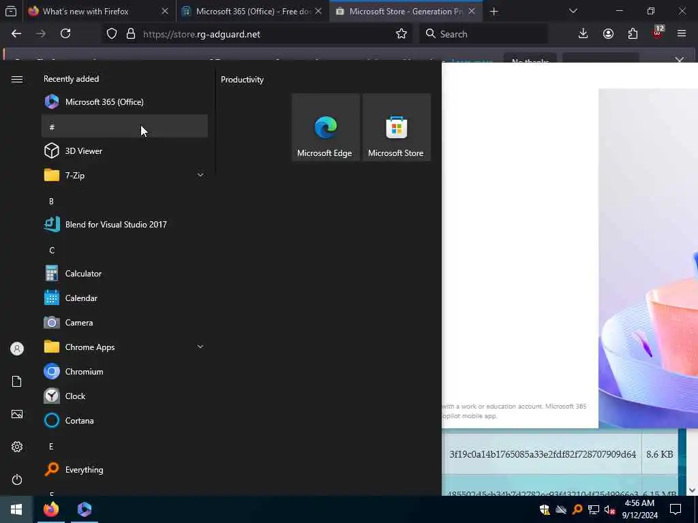Close the Microsoft 365 (Office) tab
This screenshot has height=523, width=698.
point(318,12)
